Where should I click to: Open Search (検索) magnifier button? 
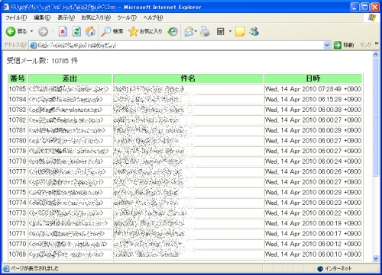click(112, 31)
